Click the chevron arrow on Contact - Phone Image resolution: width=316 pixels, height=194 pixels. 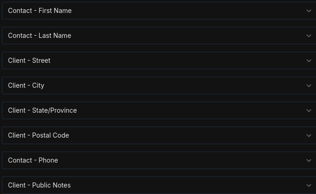309,160
